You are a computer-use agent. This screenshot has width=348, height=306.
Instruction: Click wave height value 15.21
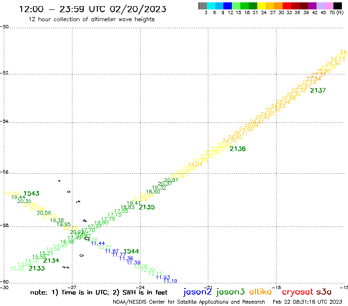(x=46, y=253)
